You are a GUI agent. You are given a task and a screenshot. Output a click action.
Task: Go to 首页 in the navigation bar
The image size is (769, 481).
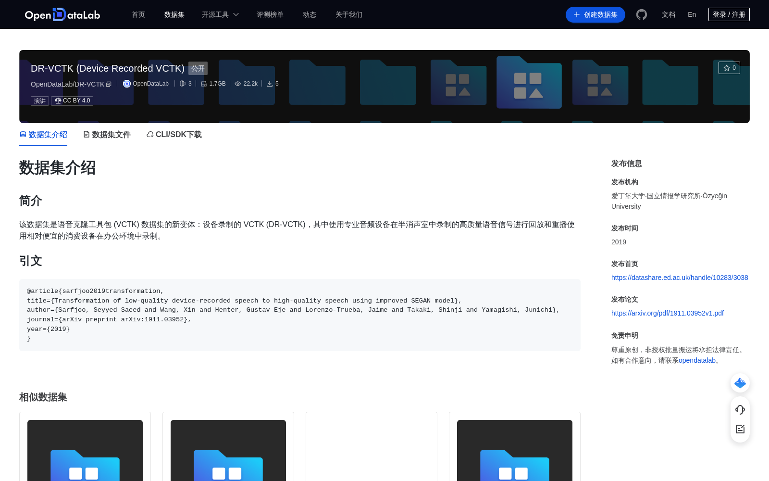click(x=138, y=14)
